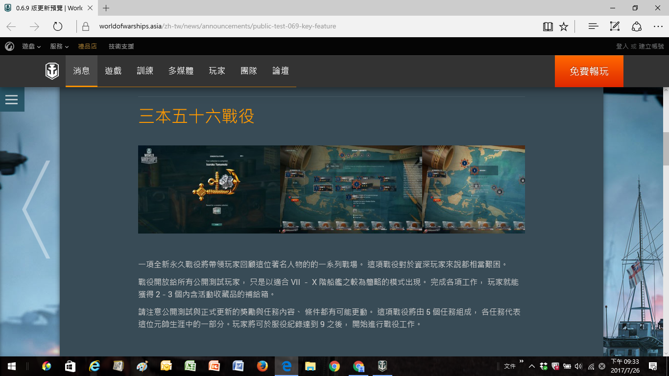Click the Make a Web Note icon

tap(615, 26)
